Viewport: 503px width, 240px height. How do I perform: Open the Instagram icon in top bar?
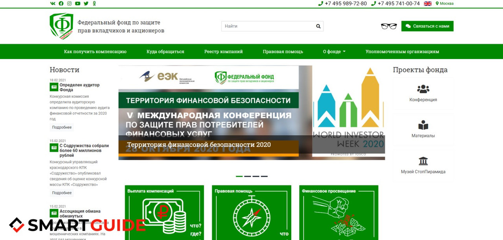pos(69,4)
